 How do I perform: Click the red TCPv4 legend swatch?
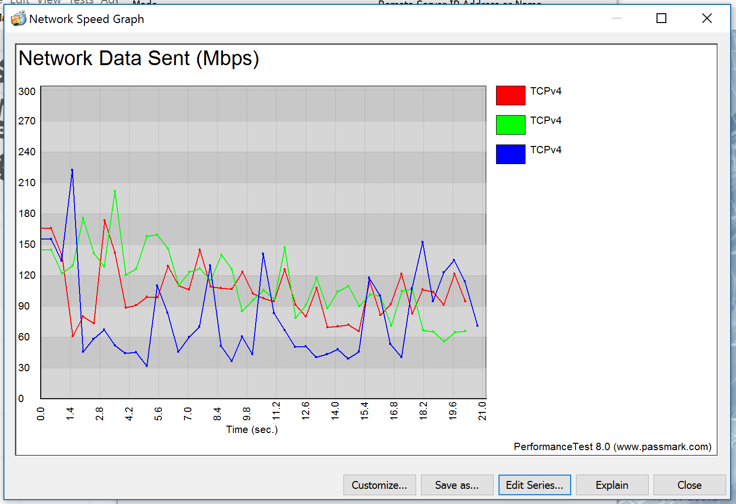pos(510,96)
